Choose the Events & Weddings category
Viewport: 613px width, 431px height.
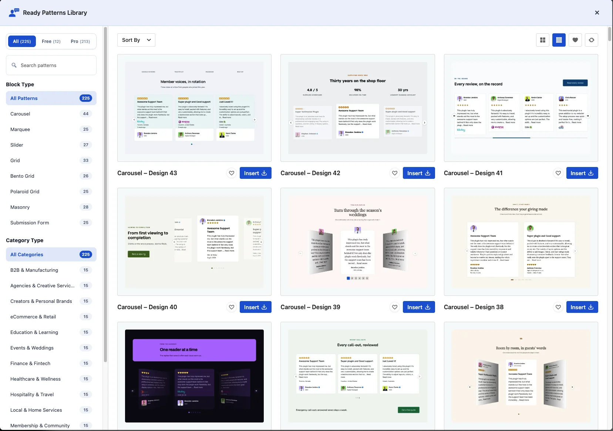pos(51,348)
